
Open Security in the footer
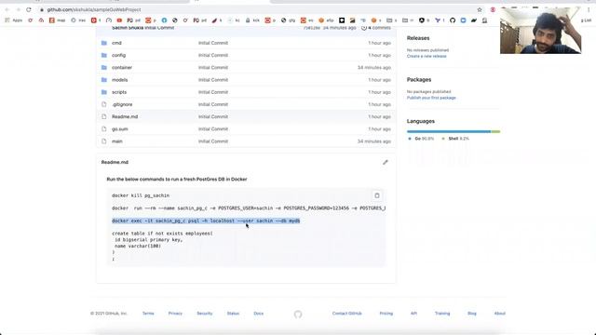pyautogui.click(x=205, y=314)
